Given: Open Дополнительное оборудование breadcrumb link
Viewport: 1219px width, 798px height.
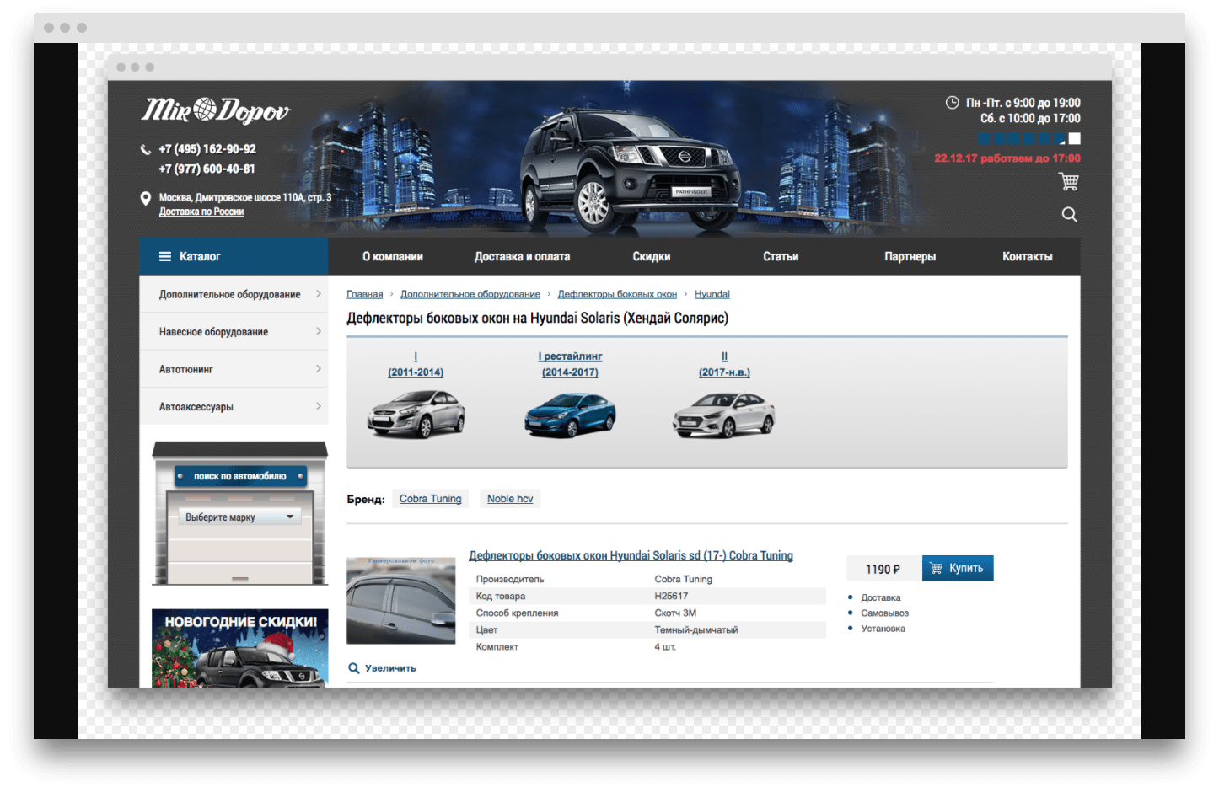Looking at the screenshot, I should (470, 294).
